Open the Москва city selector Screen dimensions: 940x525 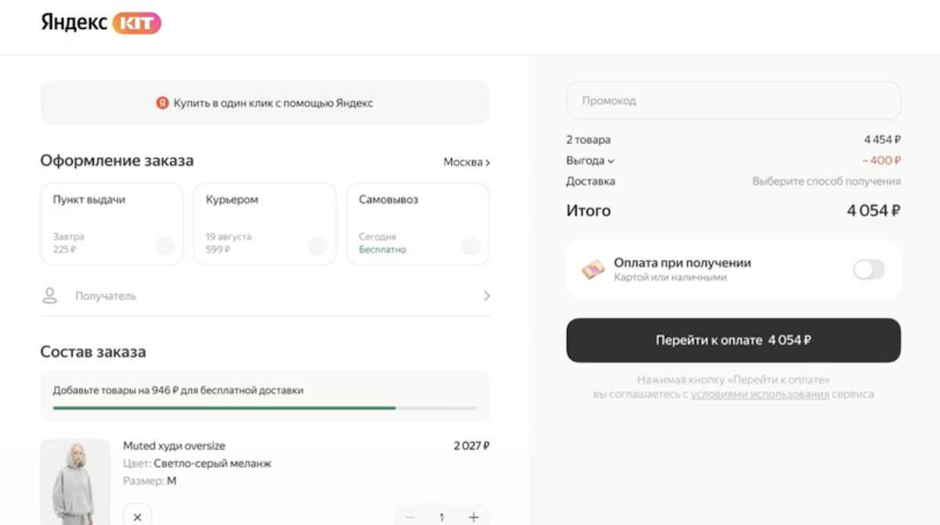(x=466, y=163)
